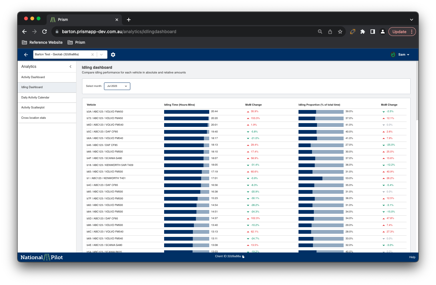The height and width of the screenshot is (285, 436).
Task: Open the browser zoom magnifier icon
Action: [x=320, y=32]
